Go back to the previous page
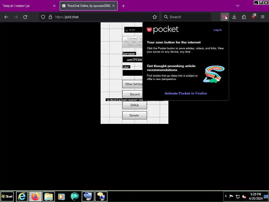The image size is (269, 202). click(x=6, y=17)
